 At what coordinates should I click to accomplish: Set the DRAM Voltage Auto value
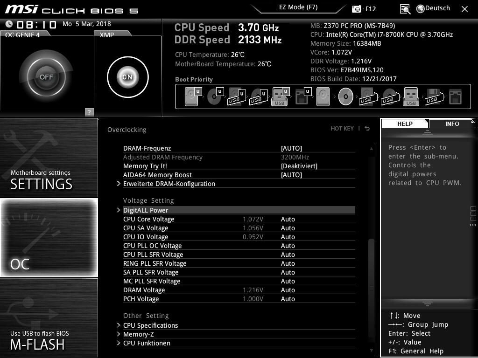point(288,290)
